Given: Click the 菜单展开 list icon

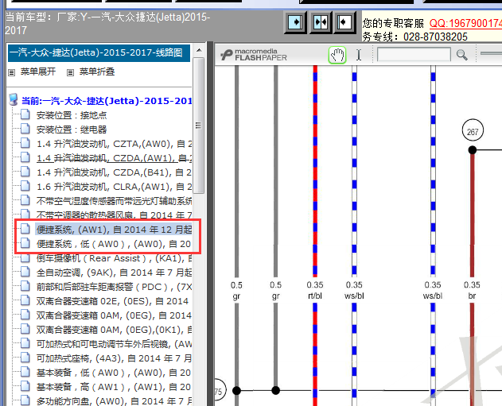Looking at the screenshot, I should [x=11, y=72].
